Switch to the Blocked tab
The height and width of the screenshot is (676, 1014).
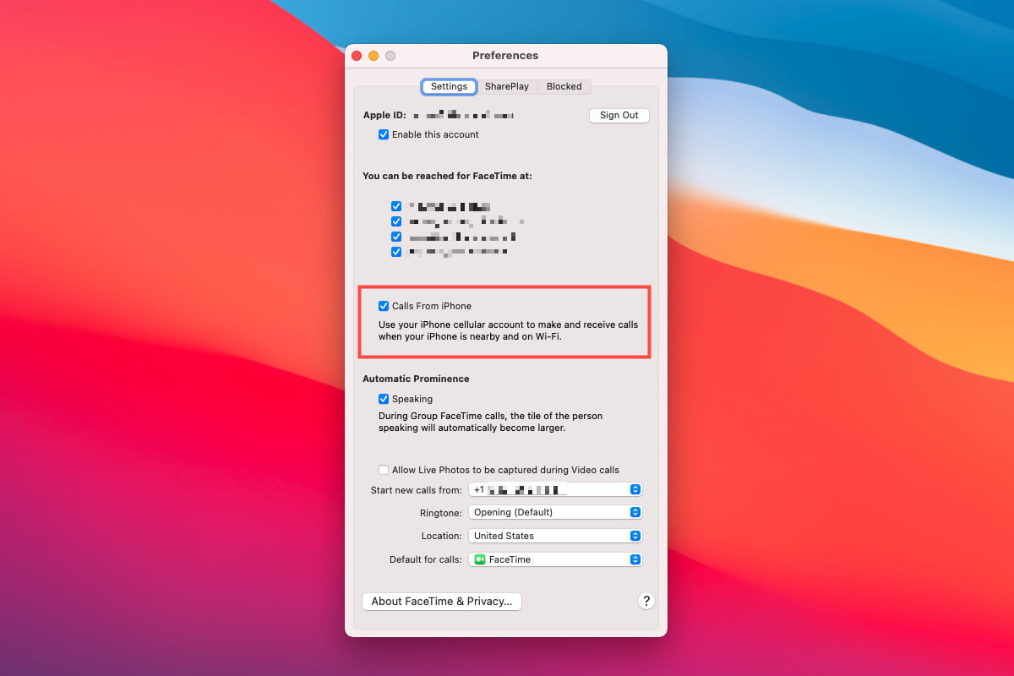564,86
